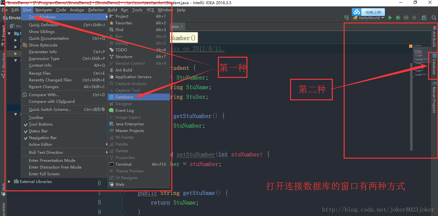
Task: Close the Student.java editor tab
Action: (x=182, y=27)
